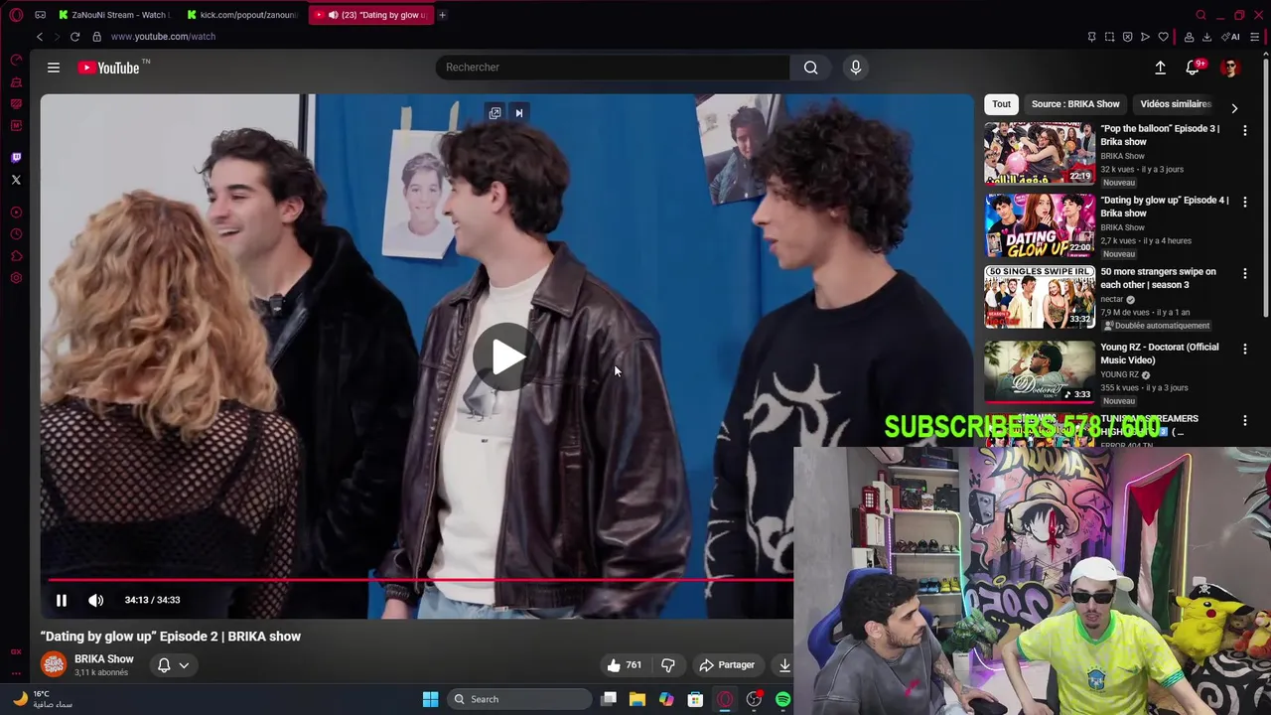
Task: Open the Partager share button
Action: click(727, 665)
